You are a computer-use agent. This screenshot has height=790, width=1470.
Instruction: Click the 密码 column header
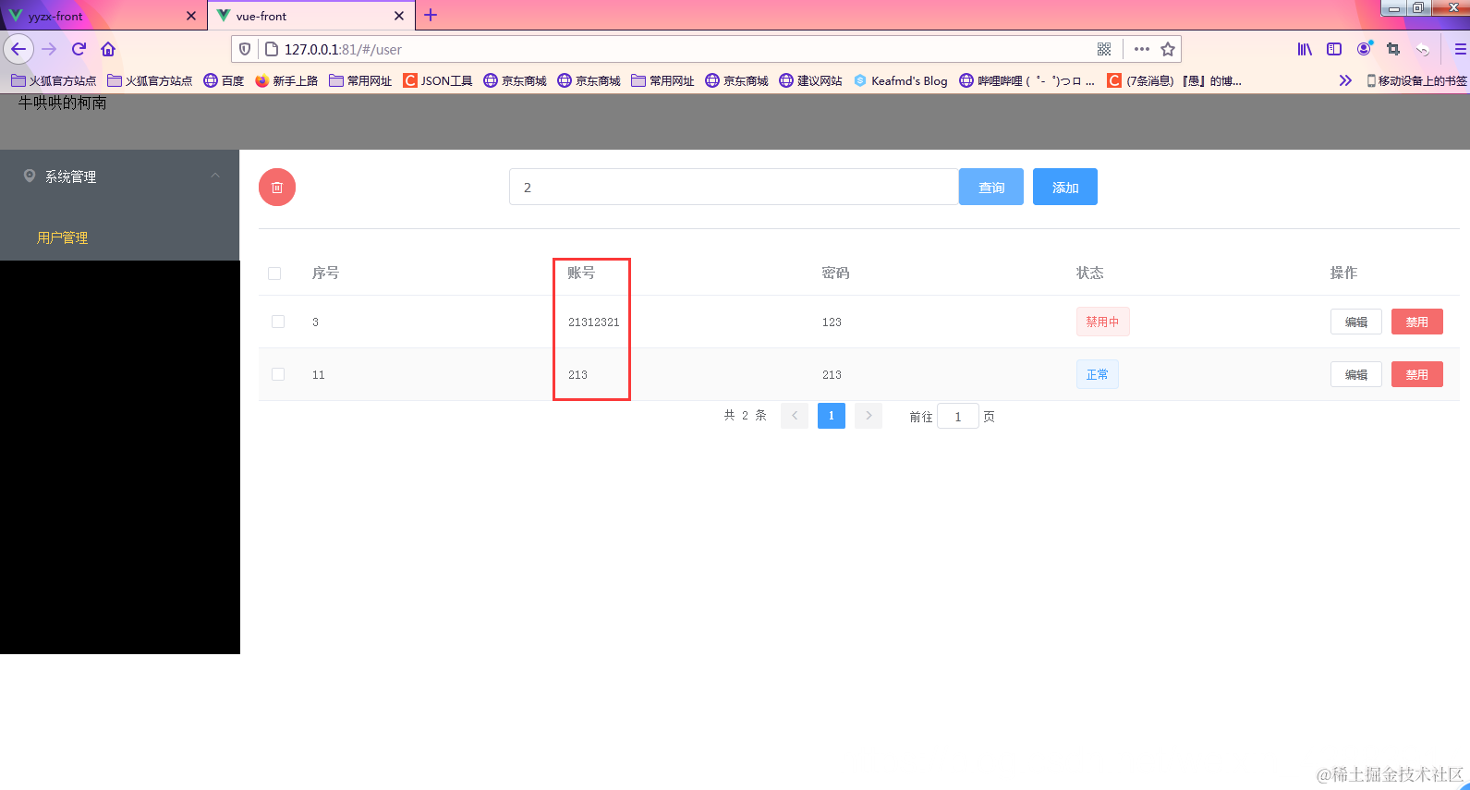pyautogui.click(x=835, y=273)
